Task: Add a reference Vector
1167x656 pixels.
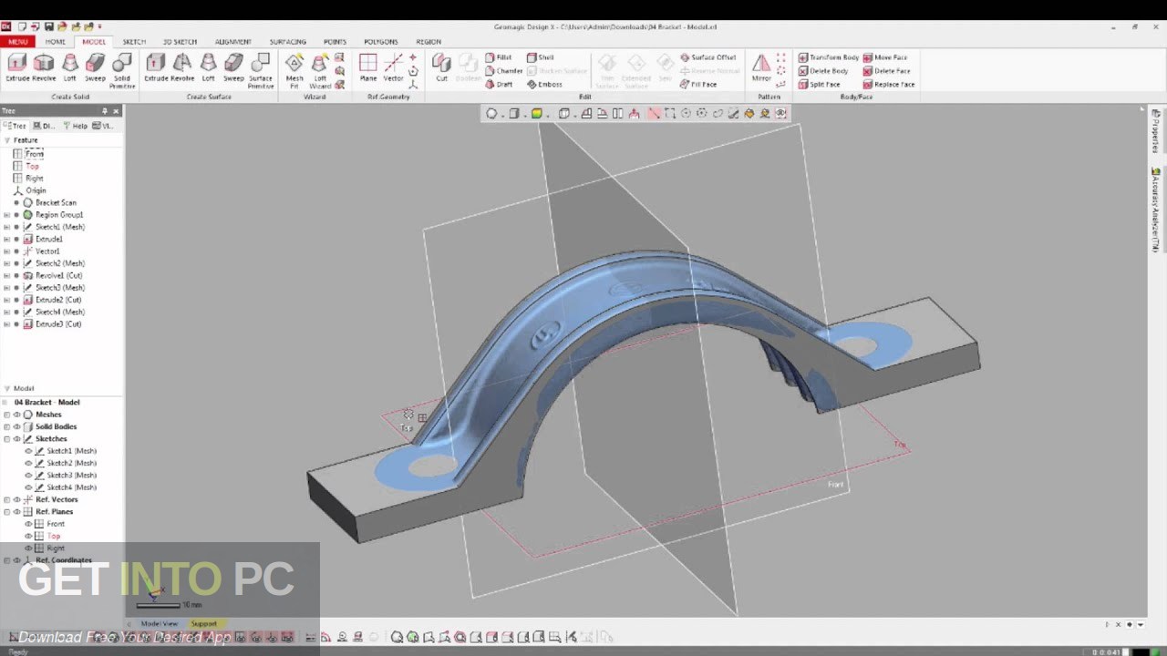Action: click(x=394, y=67)
